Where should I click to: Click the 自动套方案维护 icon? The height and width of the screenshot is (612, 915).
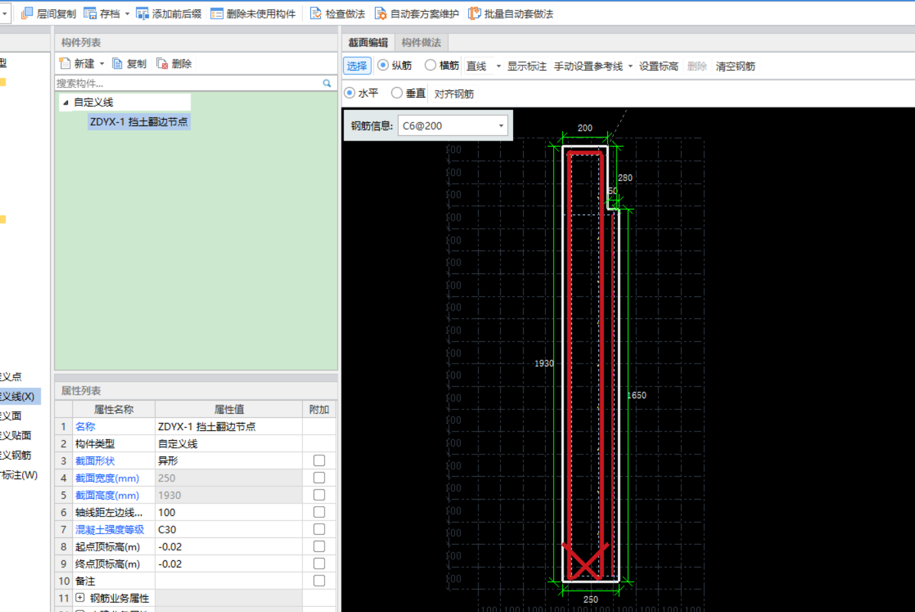[380, 13]
